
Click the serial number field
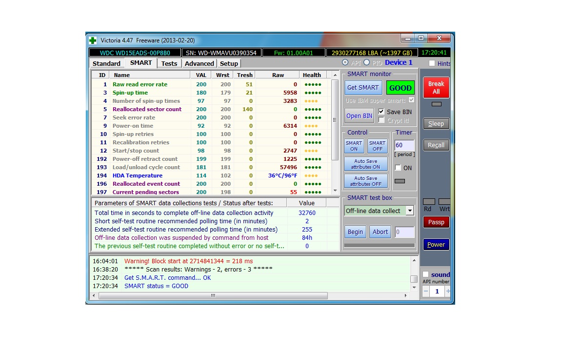point(221,53)
